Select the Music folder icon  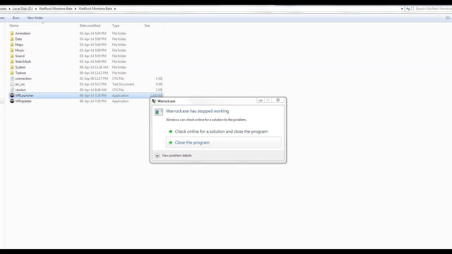[12, 50]
